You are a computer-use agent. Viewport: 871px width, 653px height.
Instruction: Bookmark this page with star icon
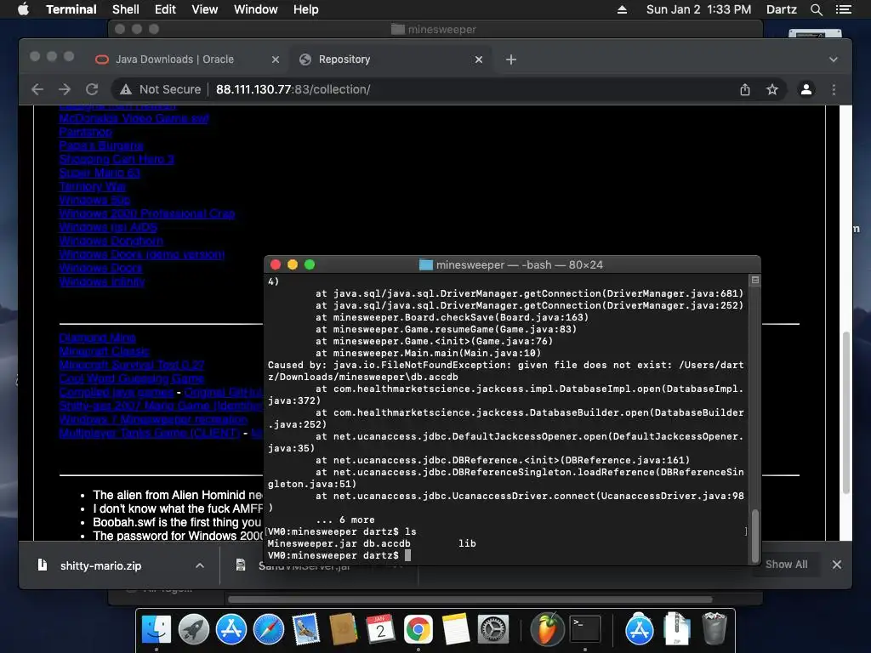pyautogui.click(x=772, y=89)
